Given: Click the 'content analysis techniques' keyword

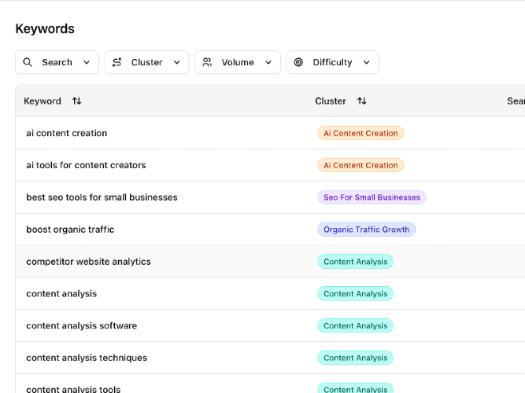Looking at the screenshot, I should 87,358.
